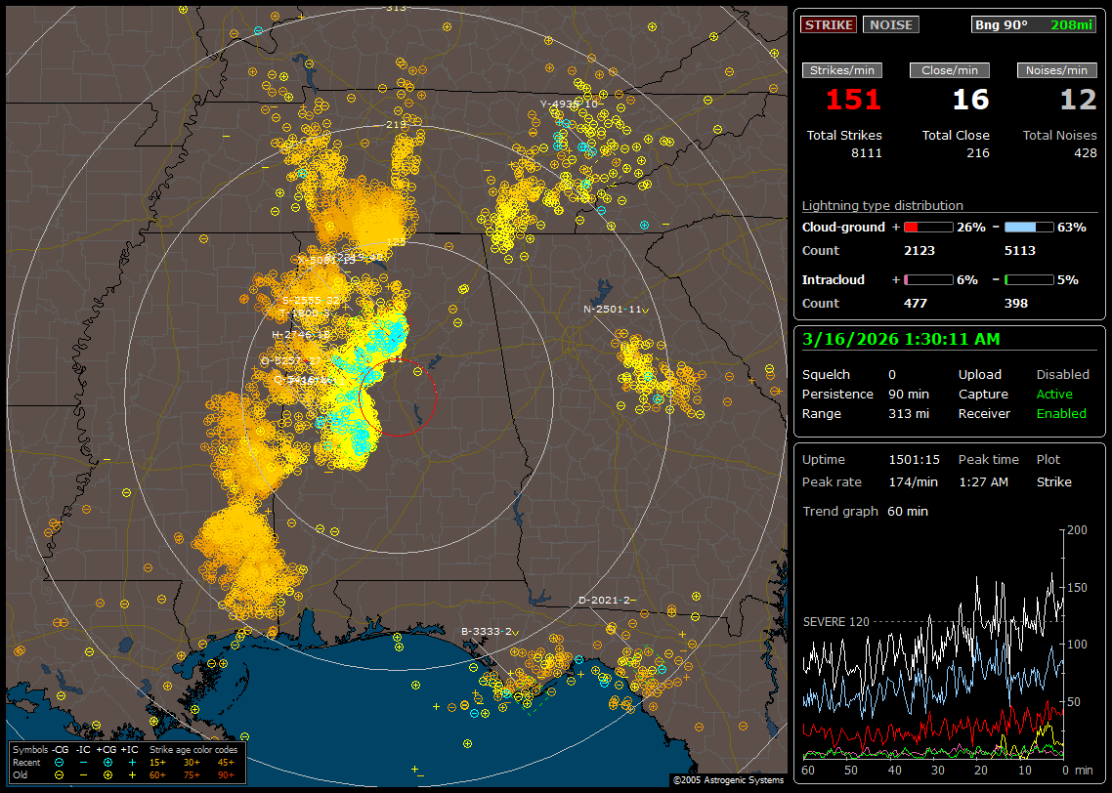The height and width of the screenshot is (793, 1112).
Task: Click the old -CG yellow symbol in legend
Action: [x=60, y=774]
